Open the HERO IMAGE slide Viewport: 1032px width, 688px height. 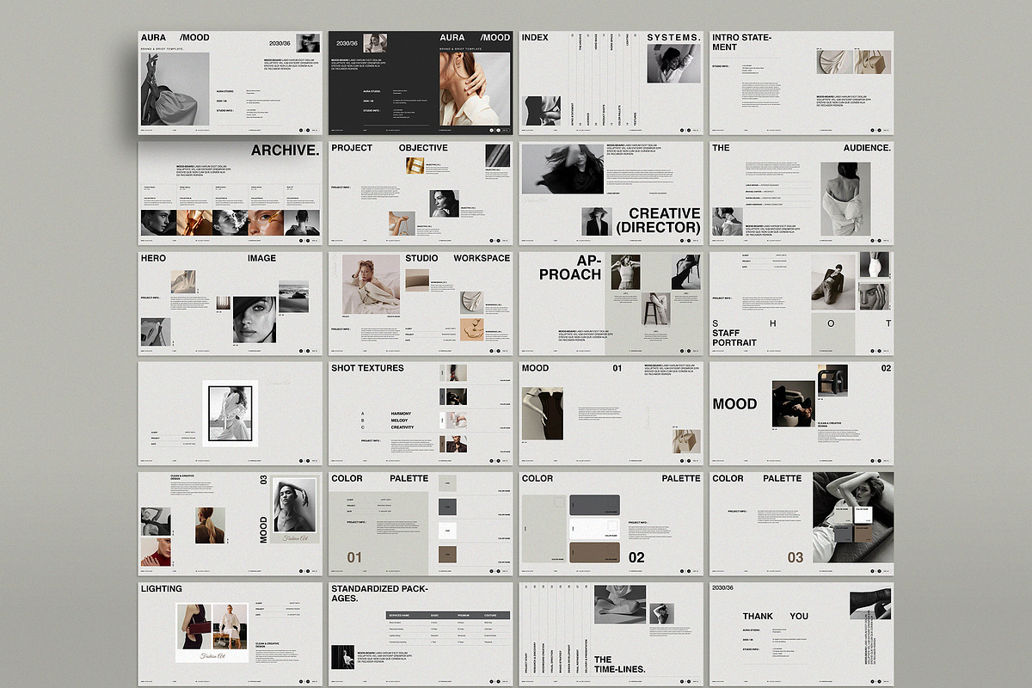point(230,303)
